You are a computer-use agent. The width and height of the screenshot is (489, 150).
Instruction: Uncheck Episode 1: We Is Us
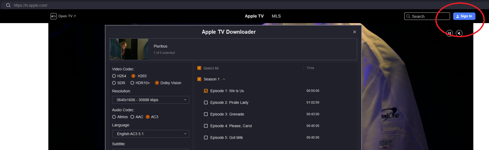tap(206, 91)
